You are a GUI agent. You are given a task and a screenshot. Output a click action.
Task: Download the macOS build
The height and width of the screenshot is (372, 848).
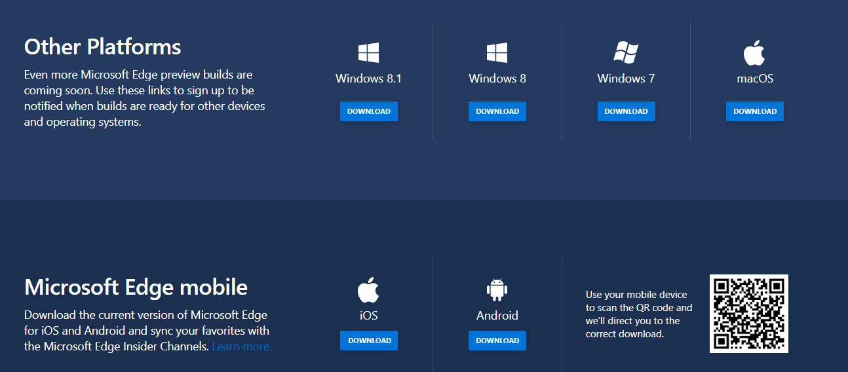click(x=755, y=111)
